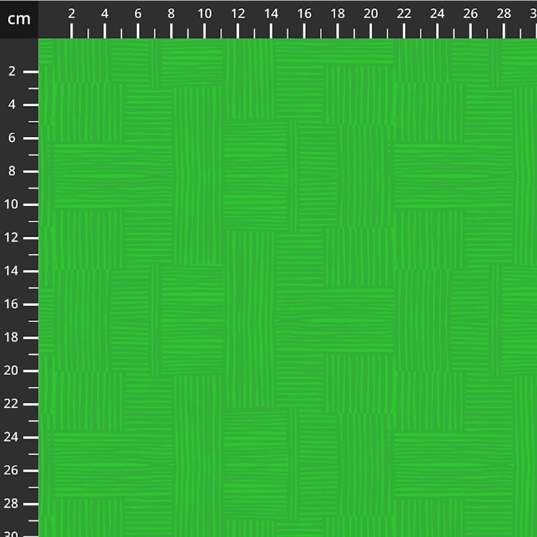Click the 26 mark on top ruler
The height and width of the screenshot is (537, 537).
click(x=471, y=15)
